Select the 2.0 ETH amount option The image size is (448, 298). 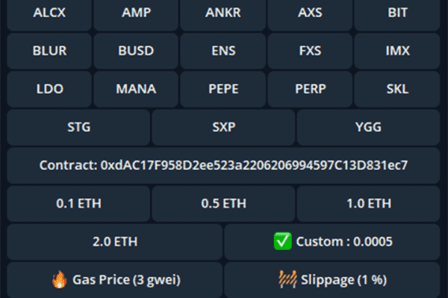[x=115, y=242]
